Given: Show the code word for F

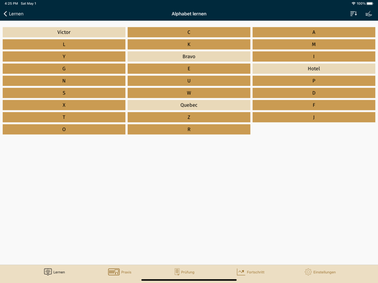Looking at the screenshot, I should 314,105.
